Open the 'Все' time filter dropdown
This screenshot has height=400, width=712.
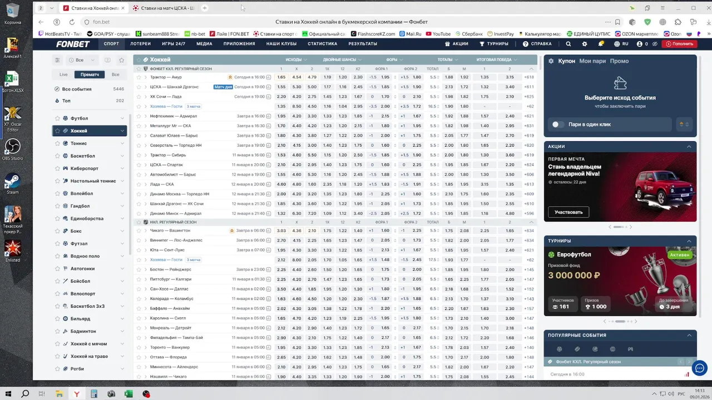pos(82,60)
